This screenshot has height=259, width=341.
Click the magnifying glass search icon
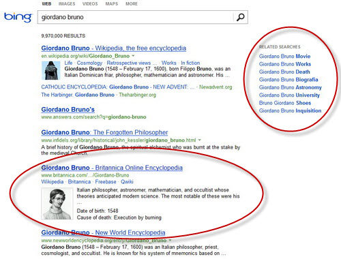240,17
